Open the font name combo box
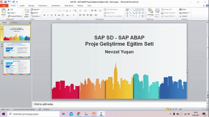Screen dimensions: 209x117 (51, 11)
